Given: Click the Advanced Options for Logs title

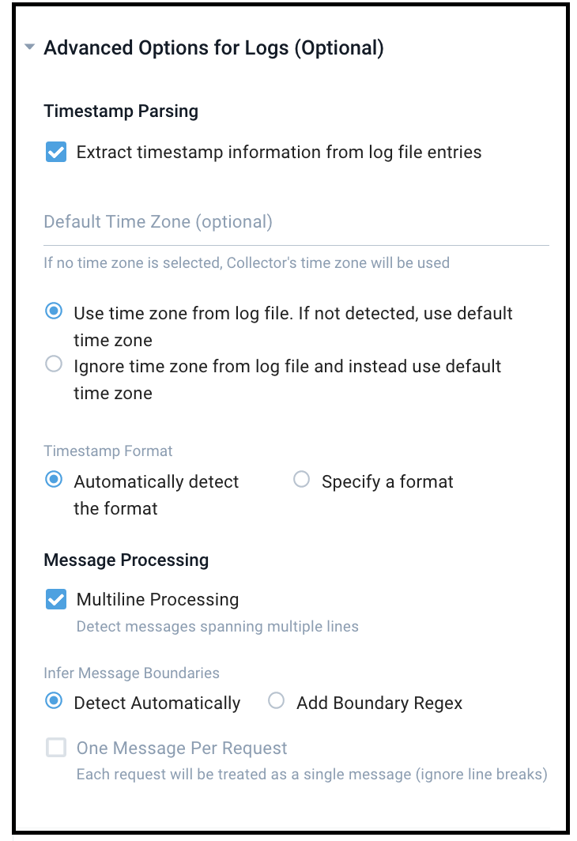Looking at the screenshot, I should 213,47.
